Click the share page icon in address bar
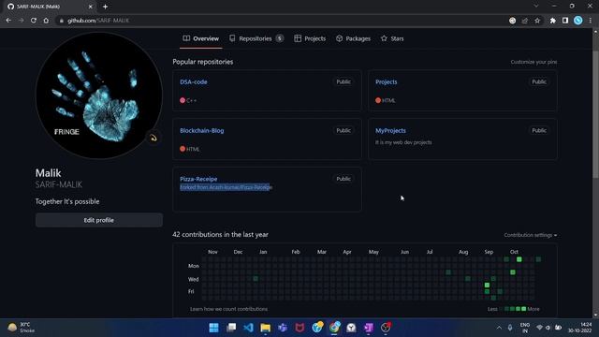This screenshot has width=599, height=337. tap(525, 21)
